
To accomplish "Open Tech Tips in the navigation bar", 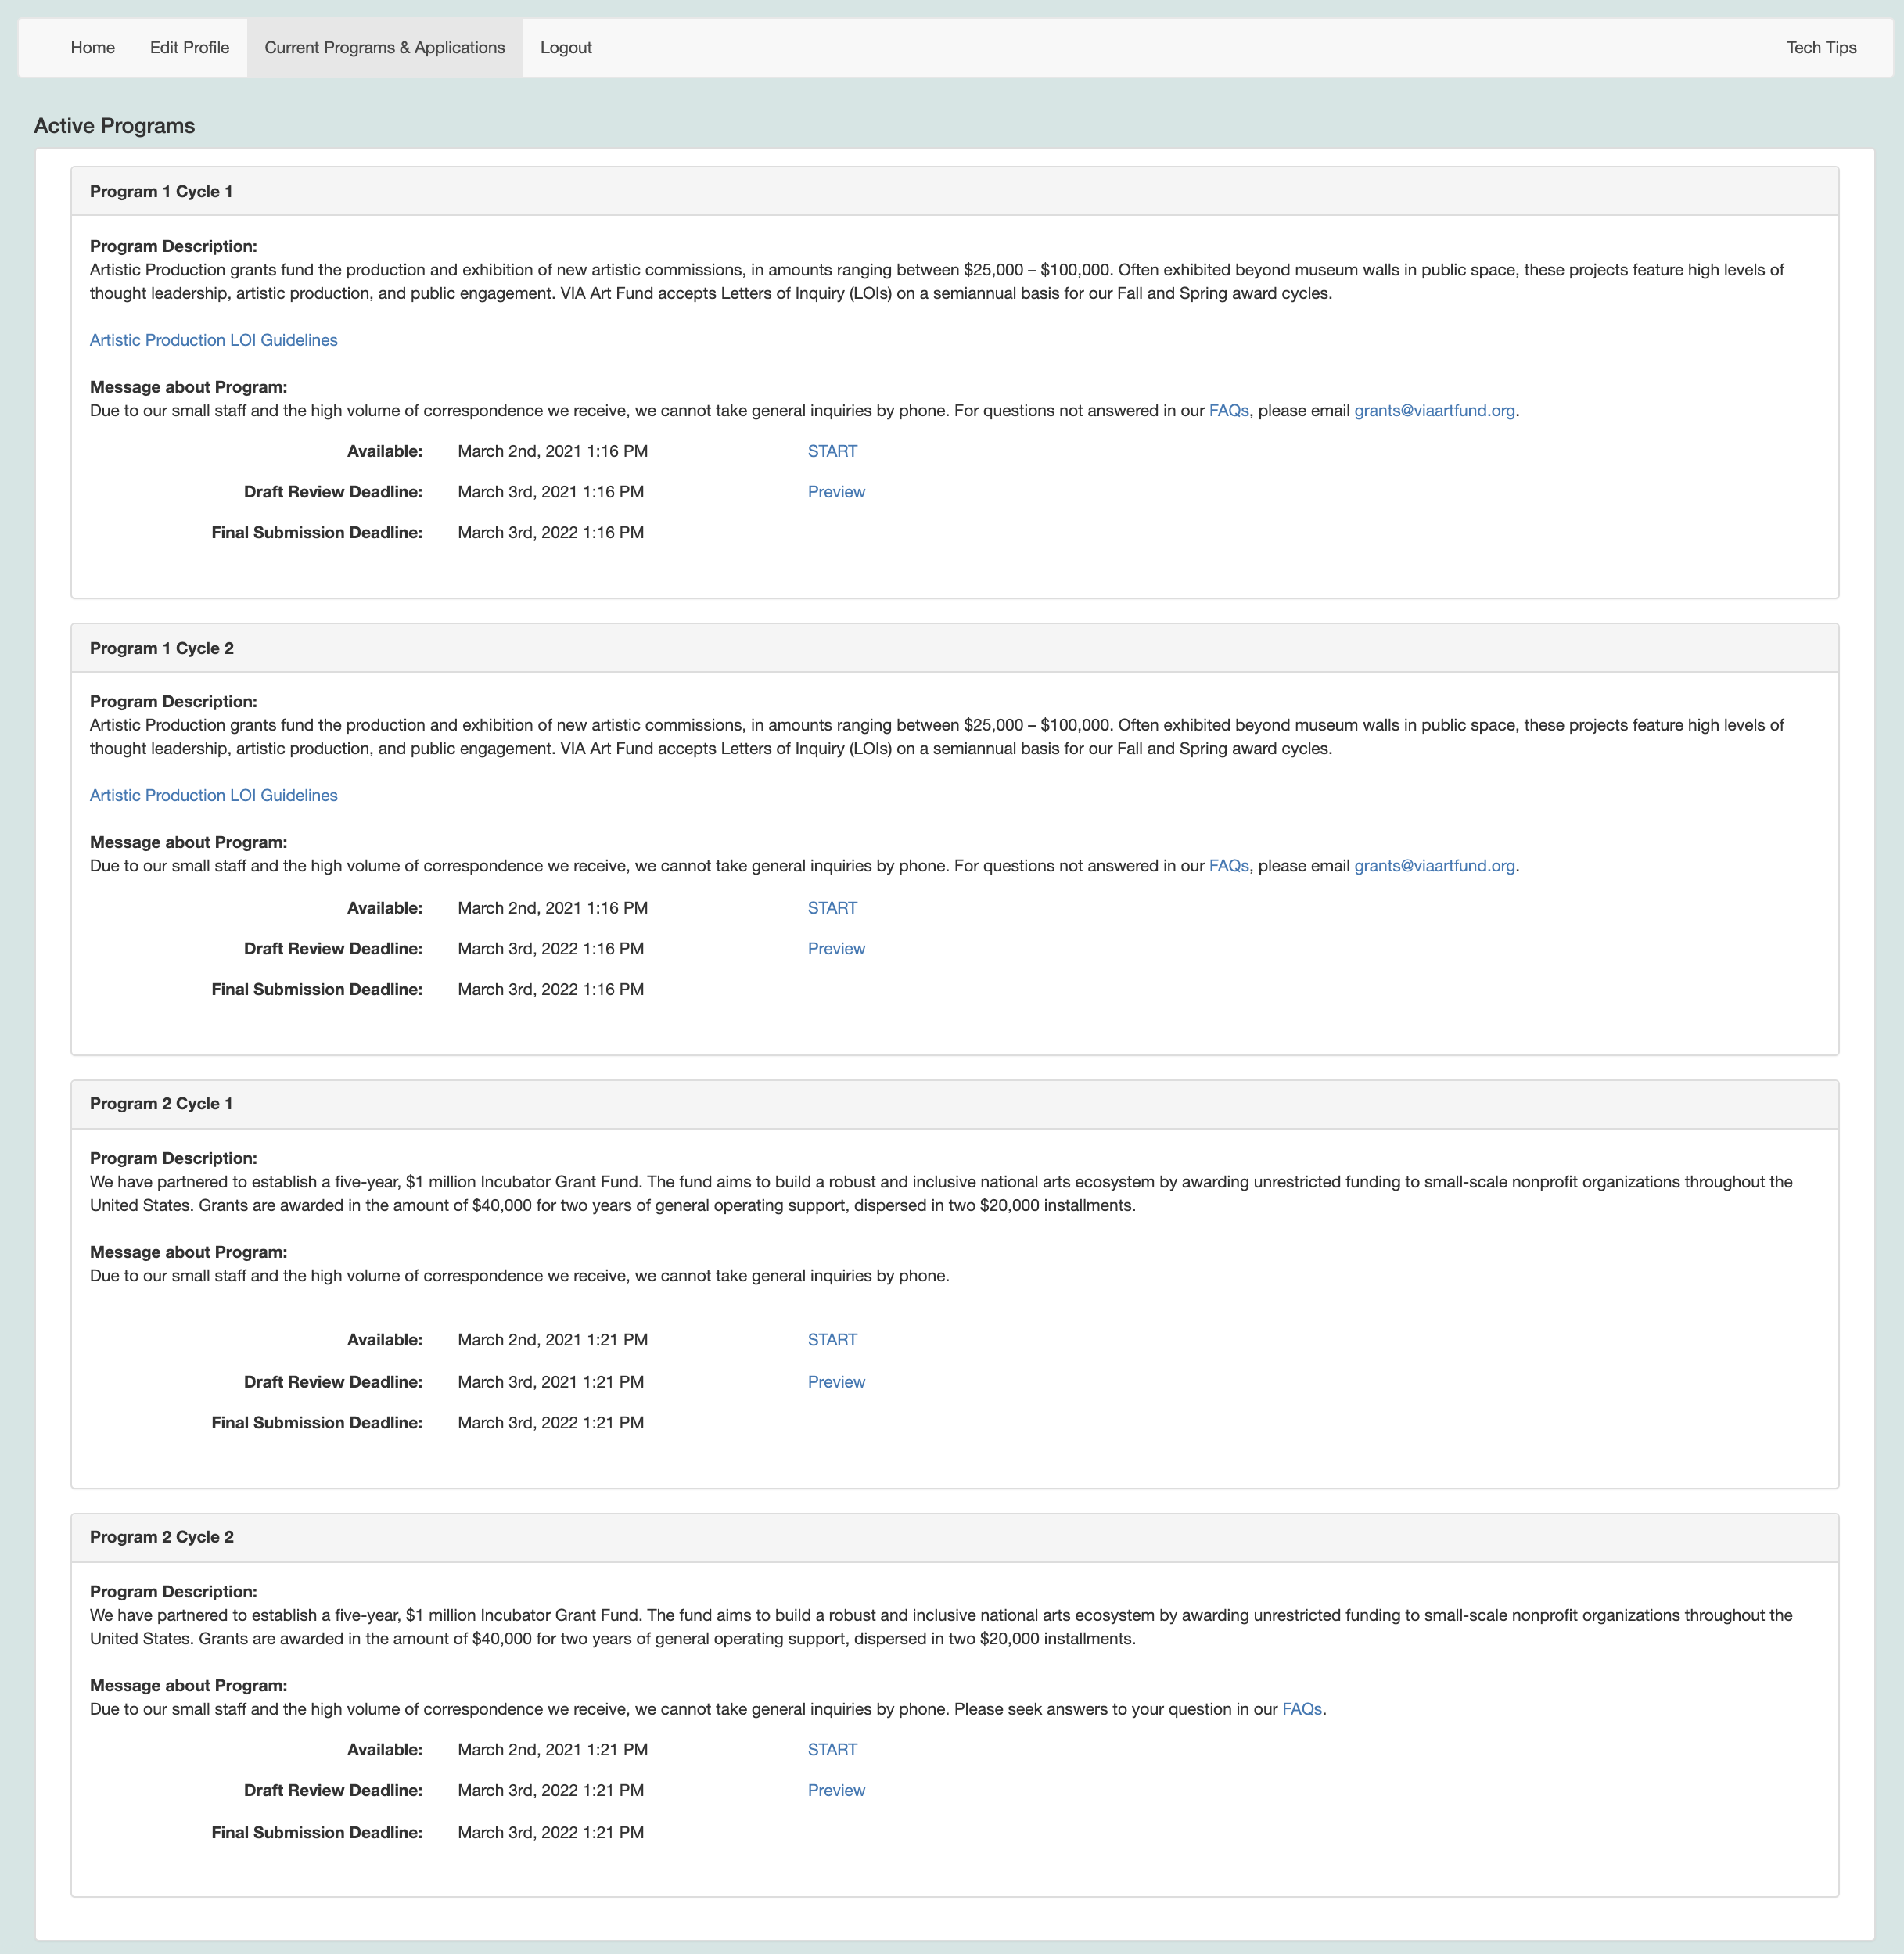I will pos(1821,48).
